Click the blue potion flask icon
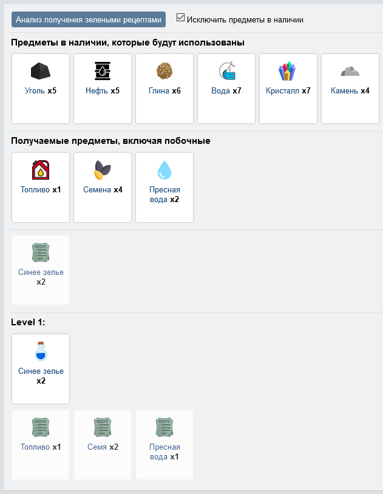The width and height of the screenshot is (383, 494). [41, 351]
